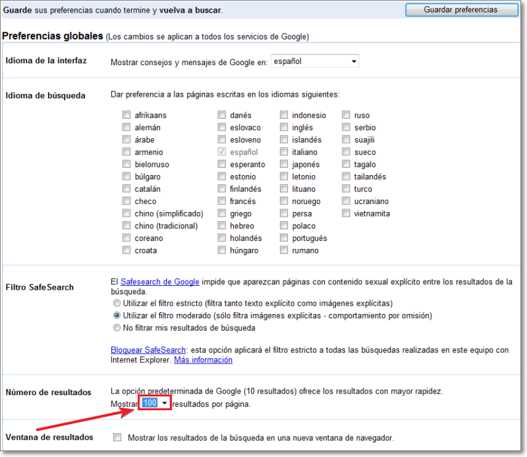Screen dimensions: 527x457
Task: Check the estonio language checkbox
Action: pos(222,176)
